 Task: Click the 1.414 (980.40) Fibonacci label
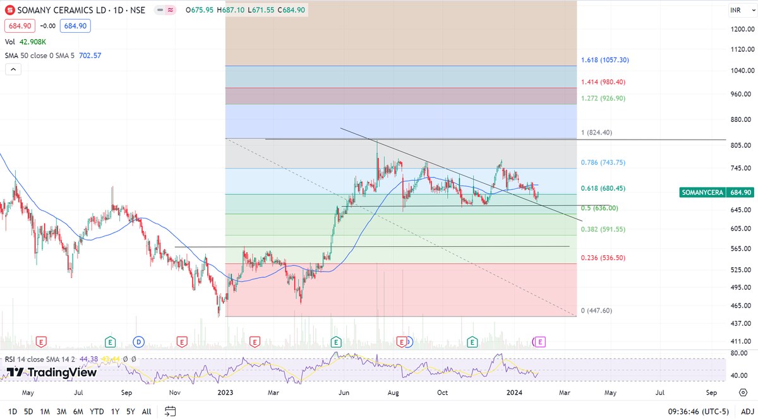point(603,82)
